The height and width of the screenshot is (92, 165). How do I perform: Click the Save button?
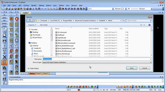(132, 68)
